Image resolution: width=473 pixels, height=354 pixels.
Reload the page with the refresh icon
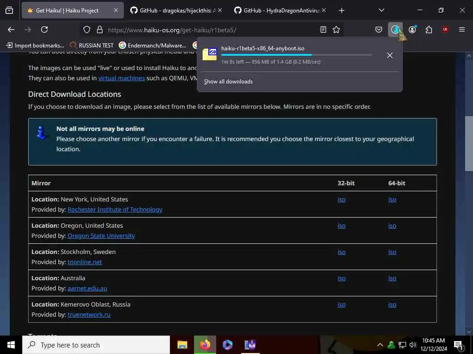(x=44, y=29)
